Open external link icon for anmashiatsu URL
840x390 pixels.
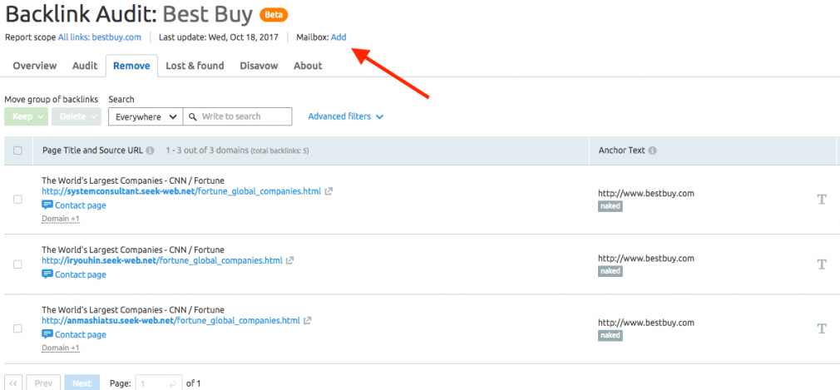[x=308, y=321]
